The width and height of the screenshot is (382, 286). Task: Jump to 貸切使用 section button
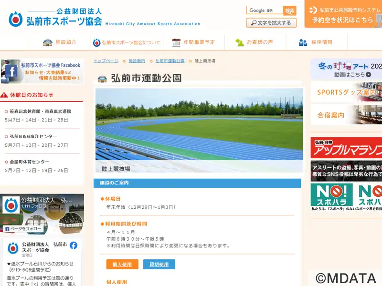pos(159,265)
